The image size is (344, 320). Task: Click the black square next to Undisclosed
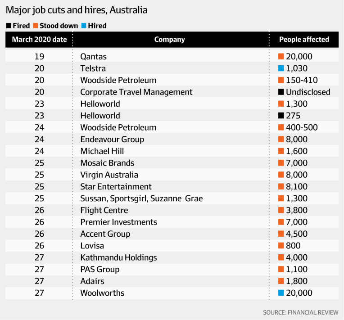click(x=281, y=92)
